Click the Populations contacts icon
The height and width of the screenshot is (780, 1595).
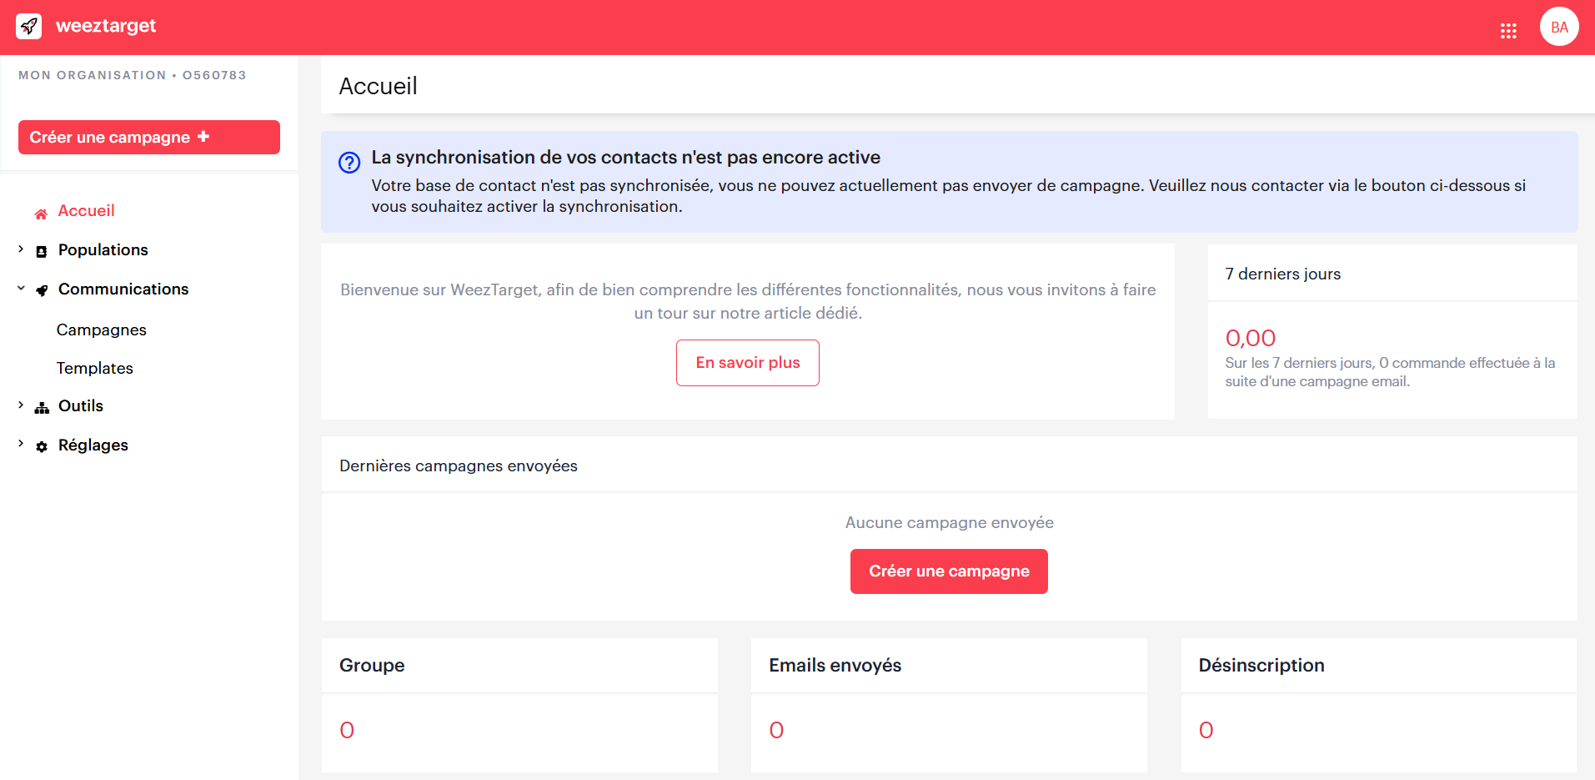41,249
